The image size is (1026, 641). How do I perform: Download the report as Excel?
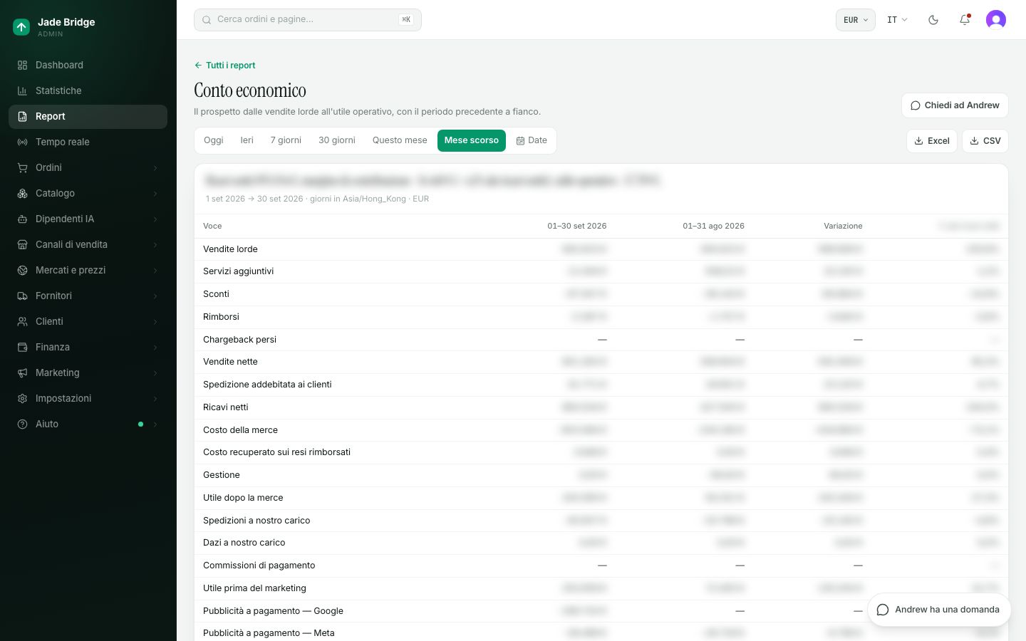click(x=932, y=141)
